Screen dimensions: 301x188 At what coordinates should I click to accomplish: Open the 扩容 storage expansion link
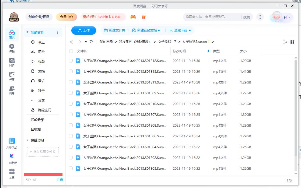pos(60,180)
